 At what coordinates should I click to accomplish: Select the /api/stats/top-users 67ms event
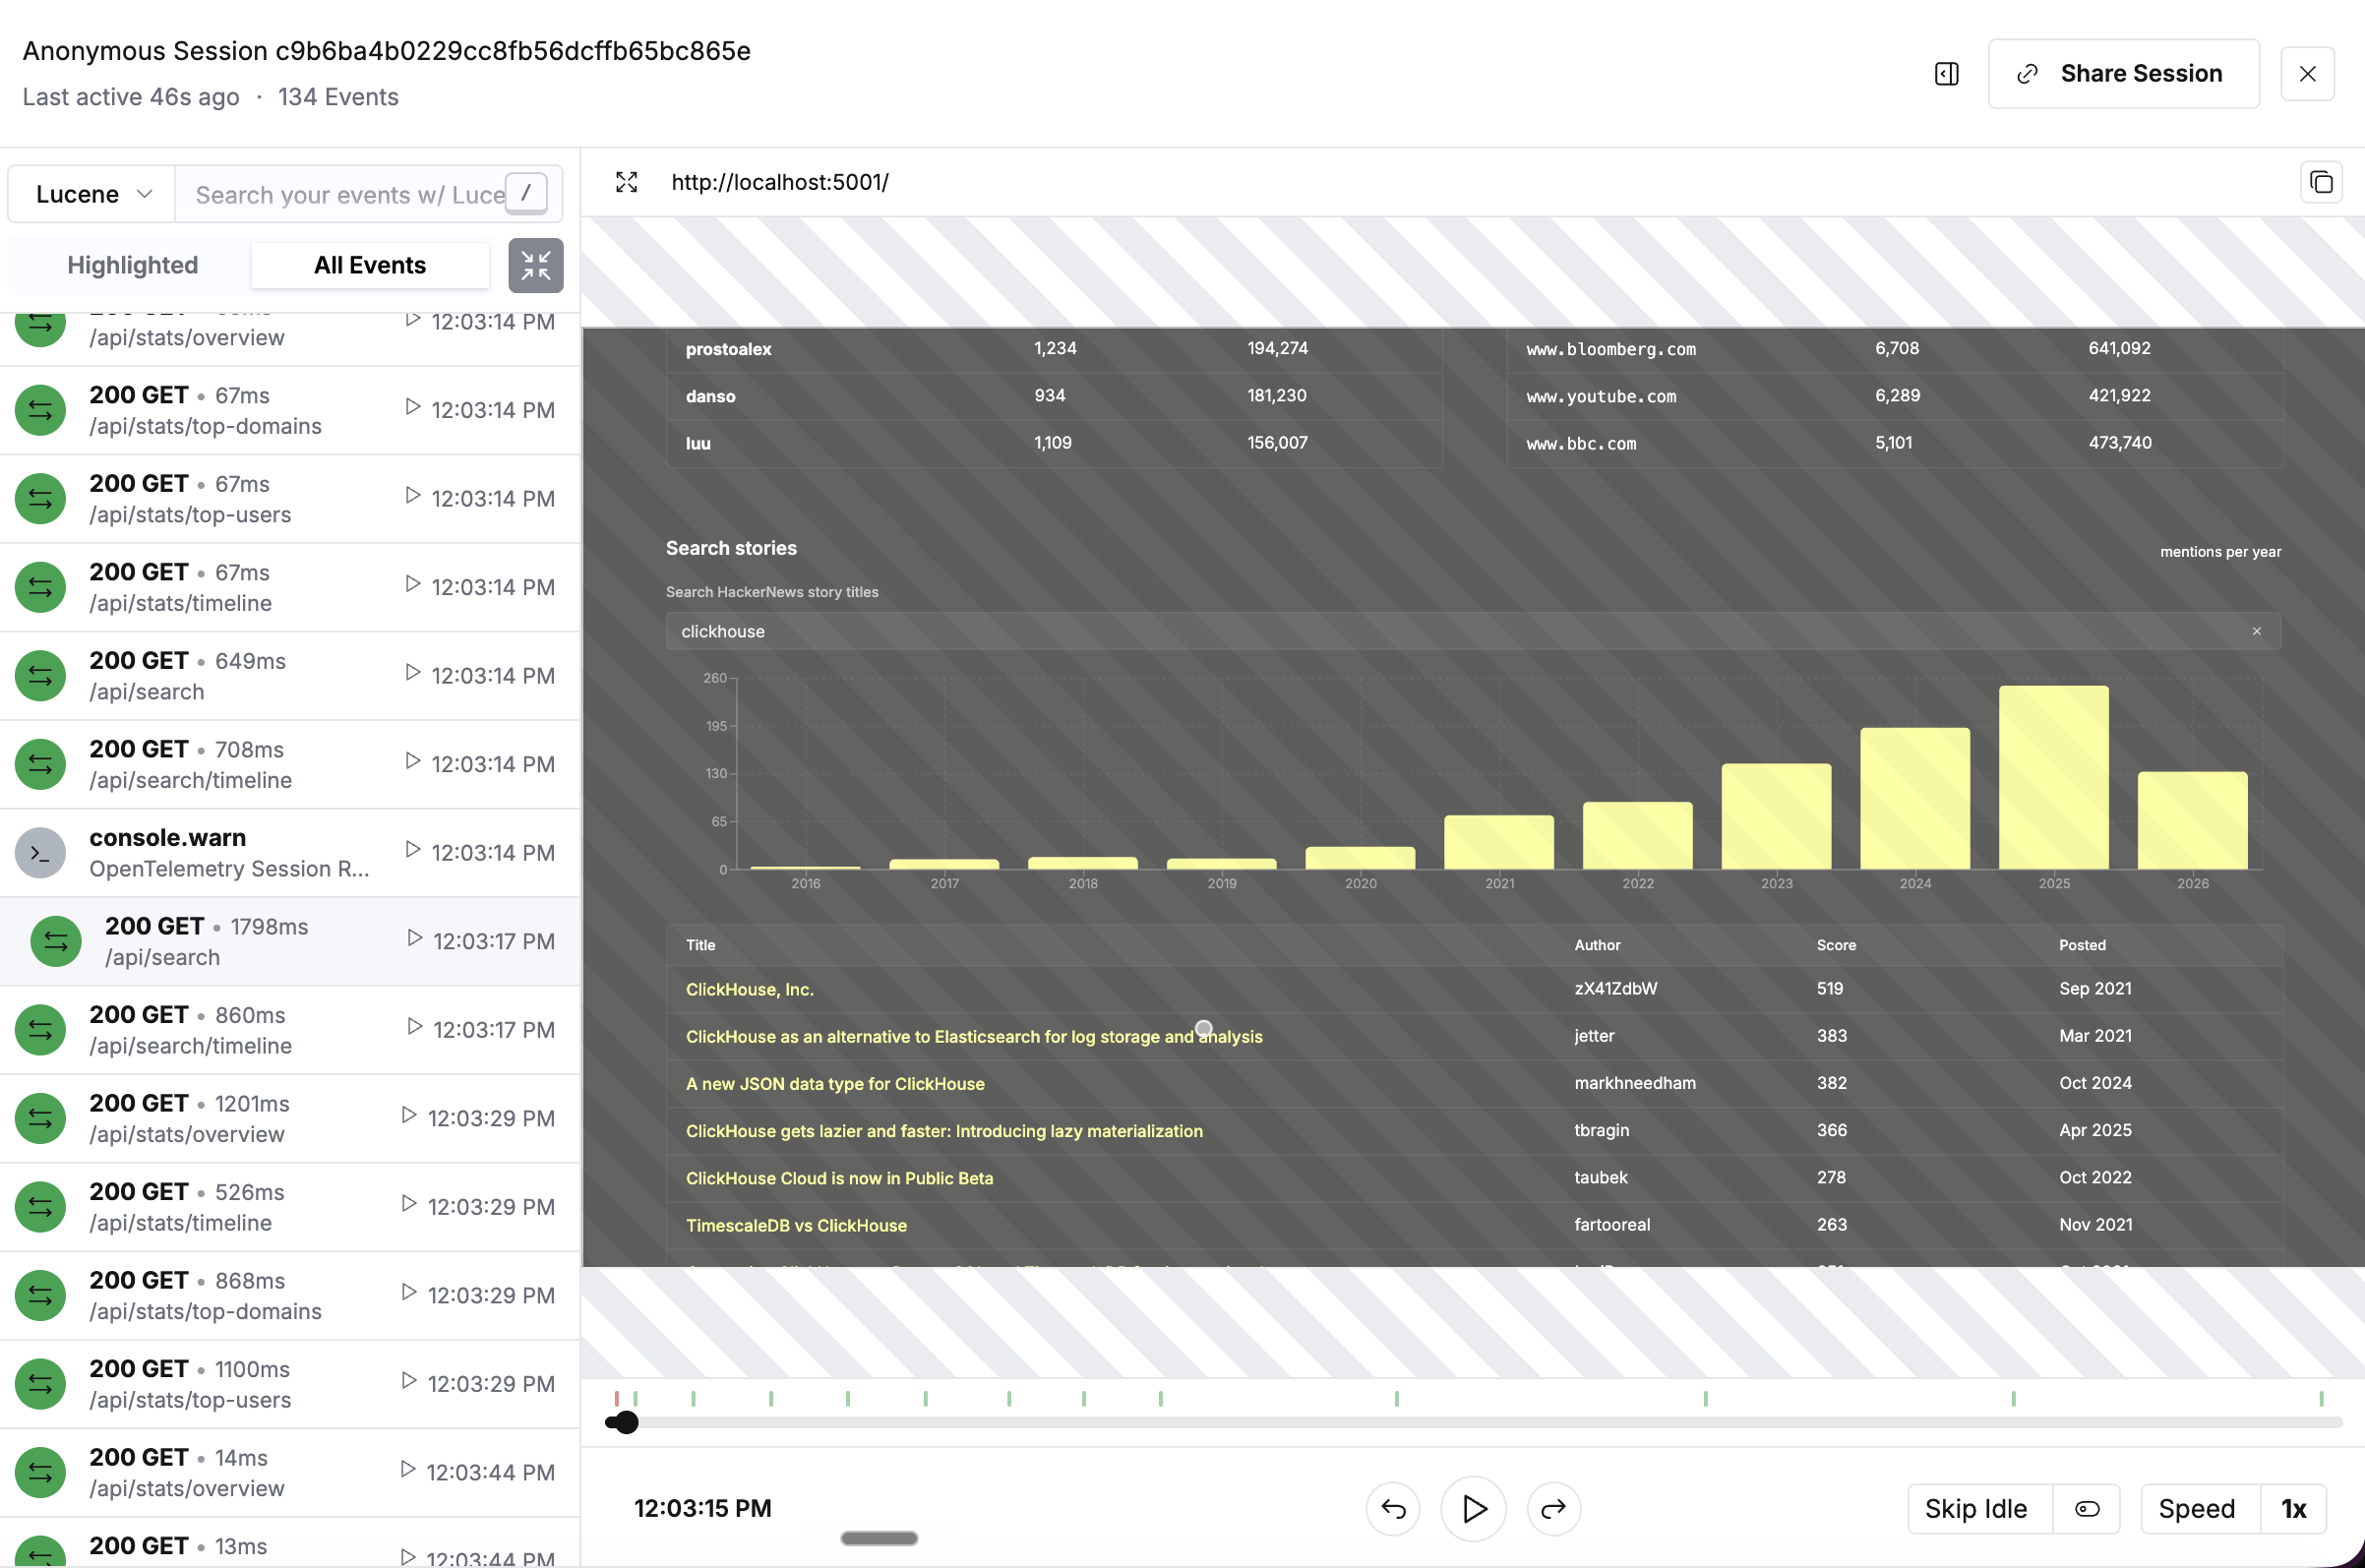click(x=290, y=499)
